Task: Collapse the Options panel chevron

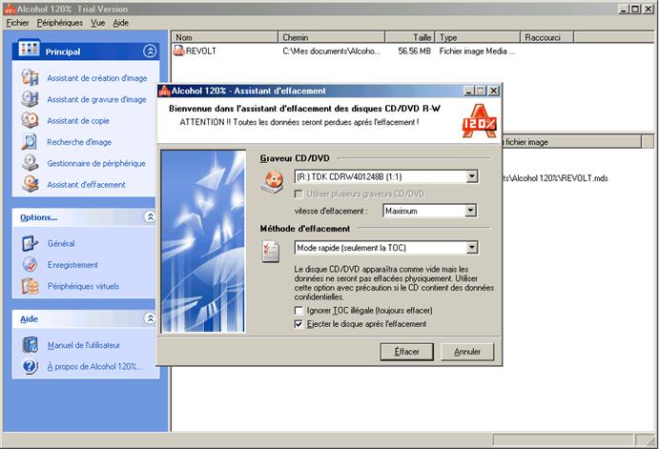Action: 150,216
